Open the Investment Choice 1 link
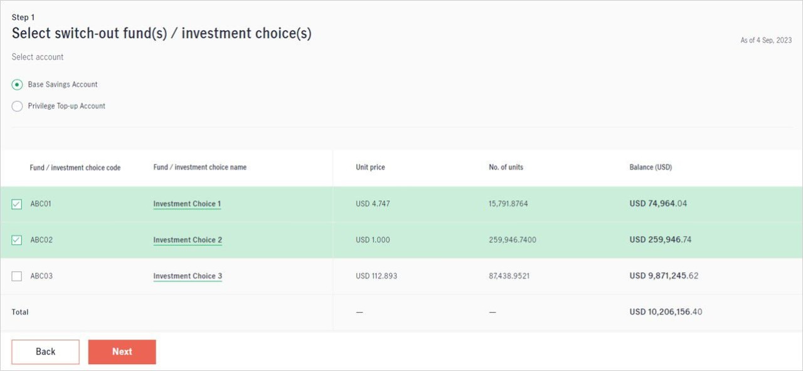This screenshot has height=371, width=803. click(x=187, y=204)
